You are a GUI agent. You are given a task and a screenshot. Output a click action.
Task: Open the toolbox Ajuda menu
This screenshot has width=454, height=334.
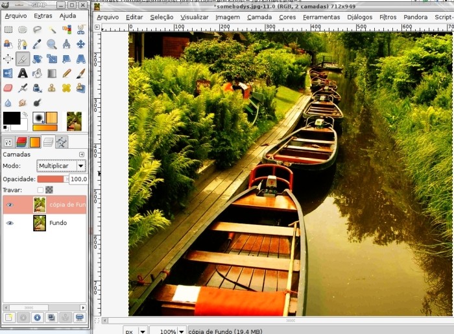pos(67,16)
